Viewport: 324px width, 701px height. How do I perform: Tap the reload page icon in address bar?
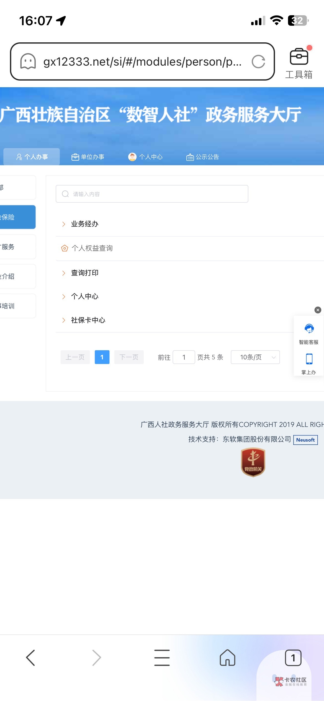coord(258,61)
